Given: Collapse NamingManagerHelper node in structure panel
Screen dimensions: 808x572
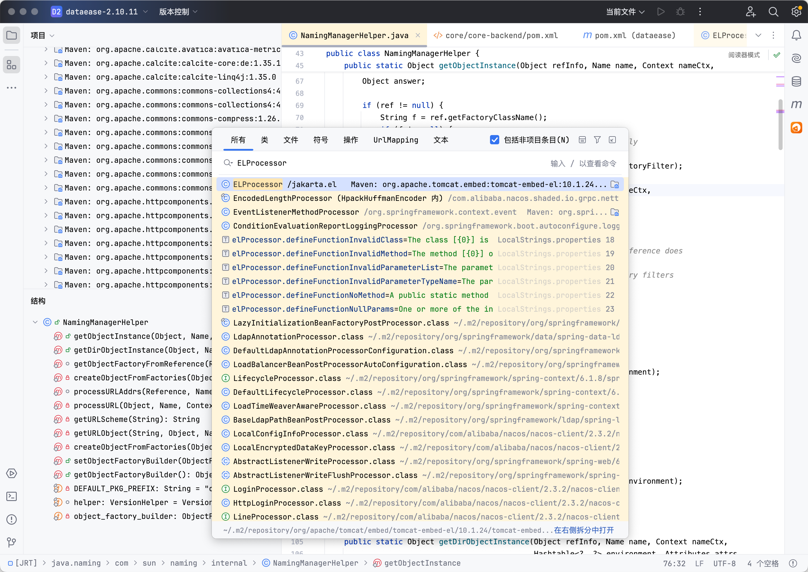Looking at the screenshot, I should point(35,322).
